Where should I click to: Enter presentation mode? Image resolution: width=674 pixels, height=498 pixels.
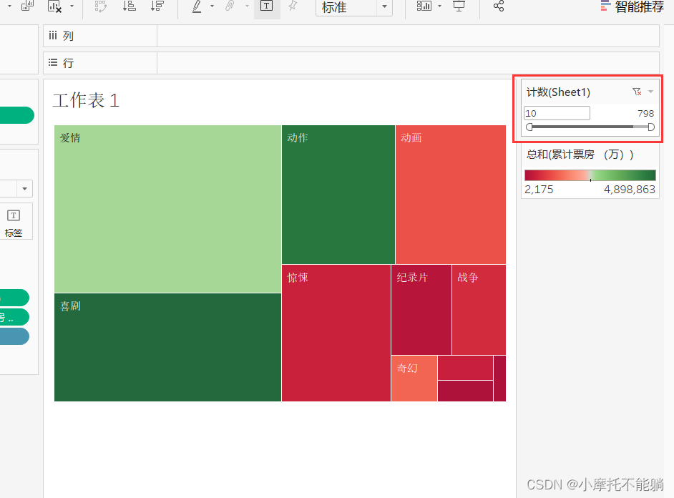459,6
